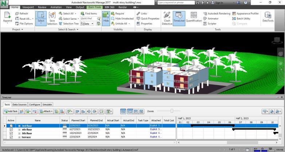Screen dimensions: 285x152
Task: Expand the 5th floor task
Action: [x=19, y=133]
